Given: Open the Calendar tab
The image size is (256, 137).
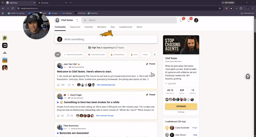Looking at the screenshot, I should tap(89, 27).
